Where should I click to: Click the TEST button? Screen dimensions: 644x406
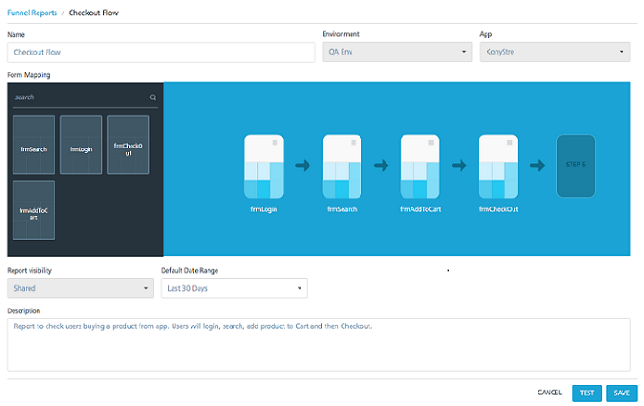(587, 393)
